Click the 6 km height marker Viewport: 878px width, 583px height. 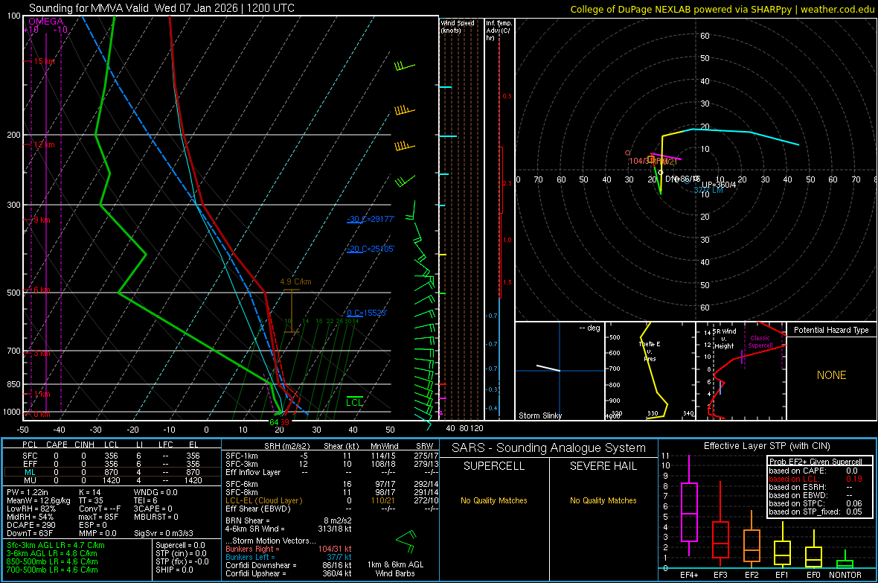click(42, 290)
